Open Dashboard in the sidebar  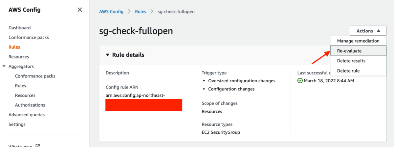[20, 28]
